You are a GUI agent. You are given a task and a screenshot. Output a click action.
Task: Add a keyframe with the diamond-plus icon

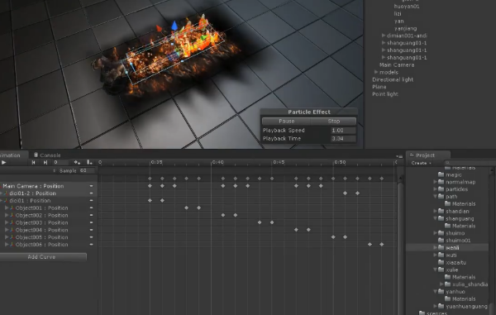tap(77, 162)
